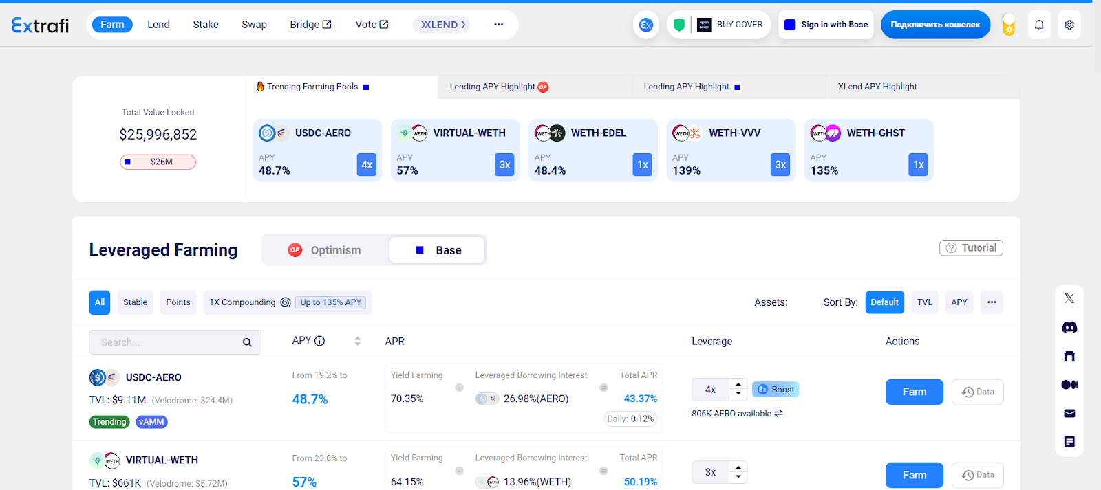Open the Extrafi logo home link

(x=40, y=25)
